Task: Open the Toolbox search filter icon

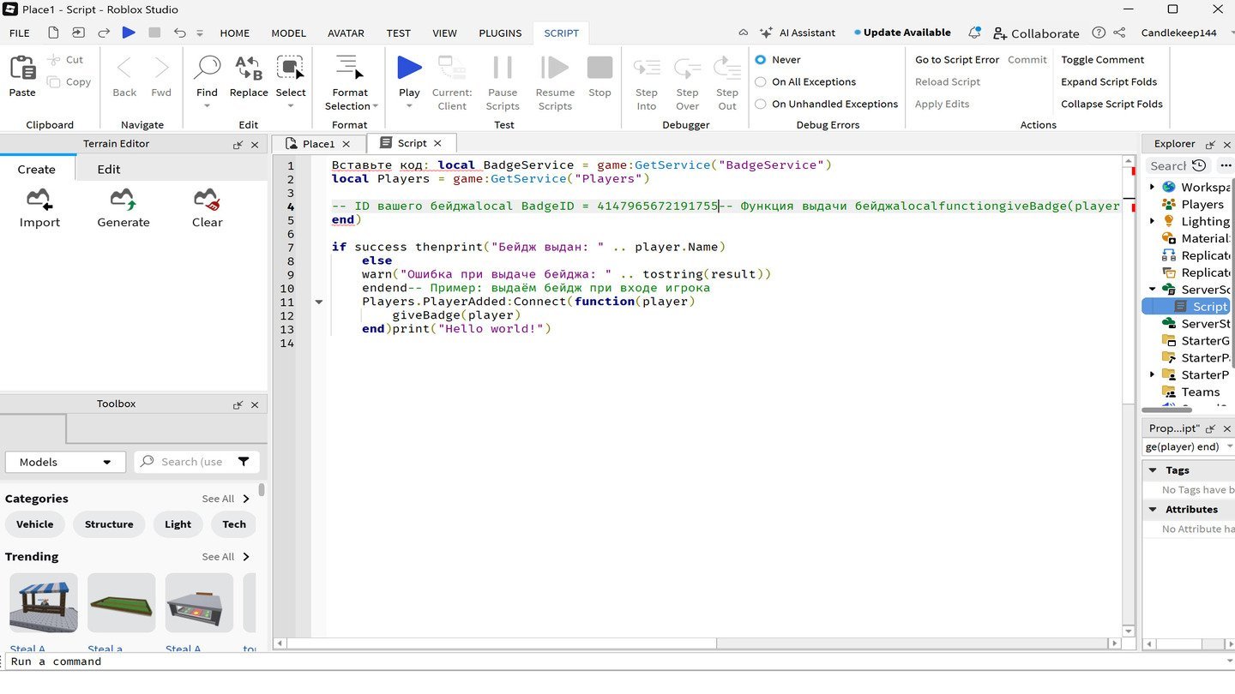Action: (244, 462)
